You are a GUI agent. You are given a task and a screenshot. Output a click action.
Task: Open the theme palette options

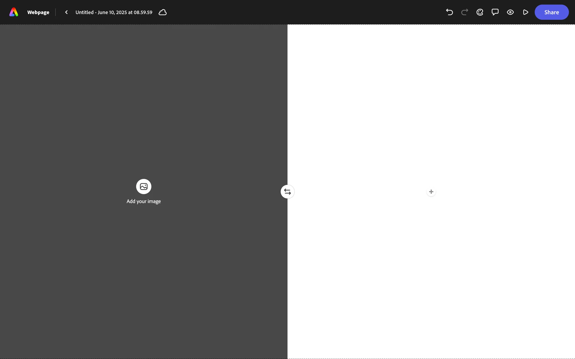pos(480,12)
